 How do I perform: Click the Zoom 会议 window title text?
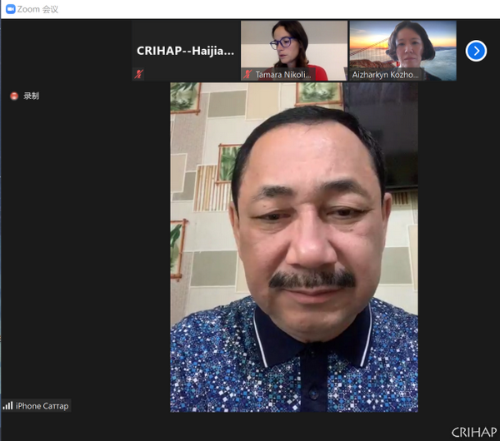click(x=37, y=9)
